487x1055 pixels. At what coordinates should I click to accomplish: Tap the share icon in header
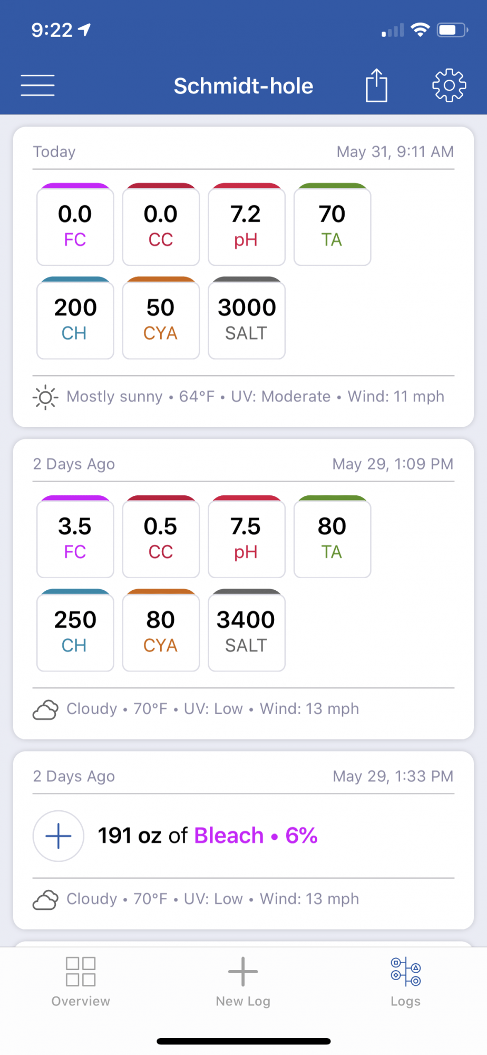coord(376,85)
